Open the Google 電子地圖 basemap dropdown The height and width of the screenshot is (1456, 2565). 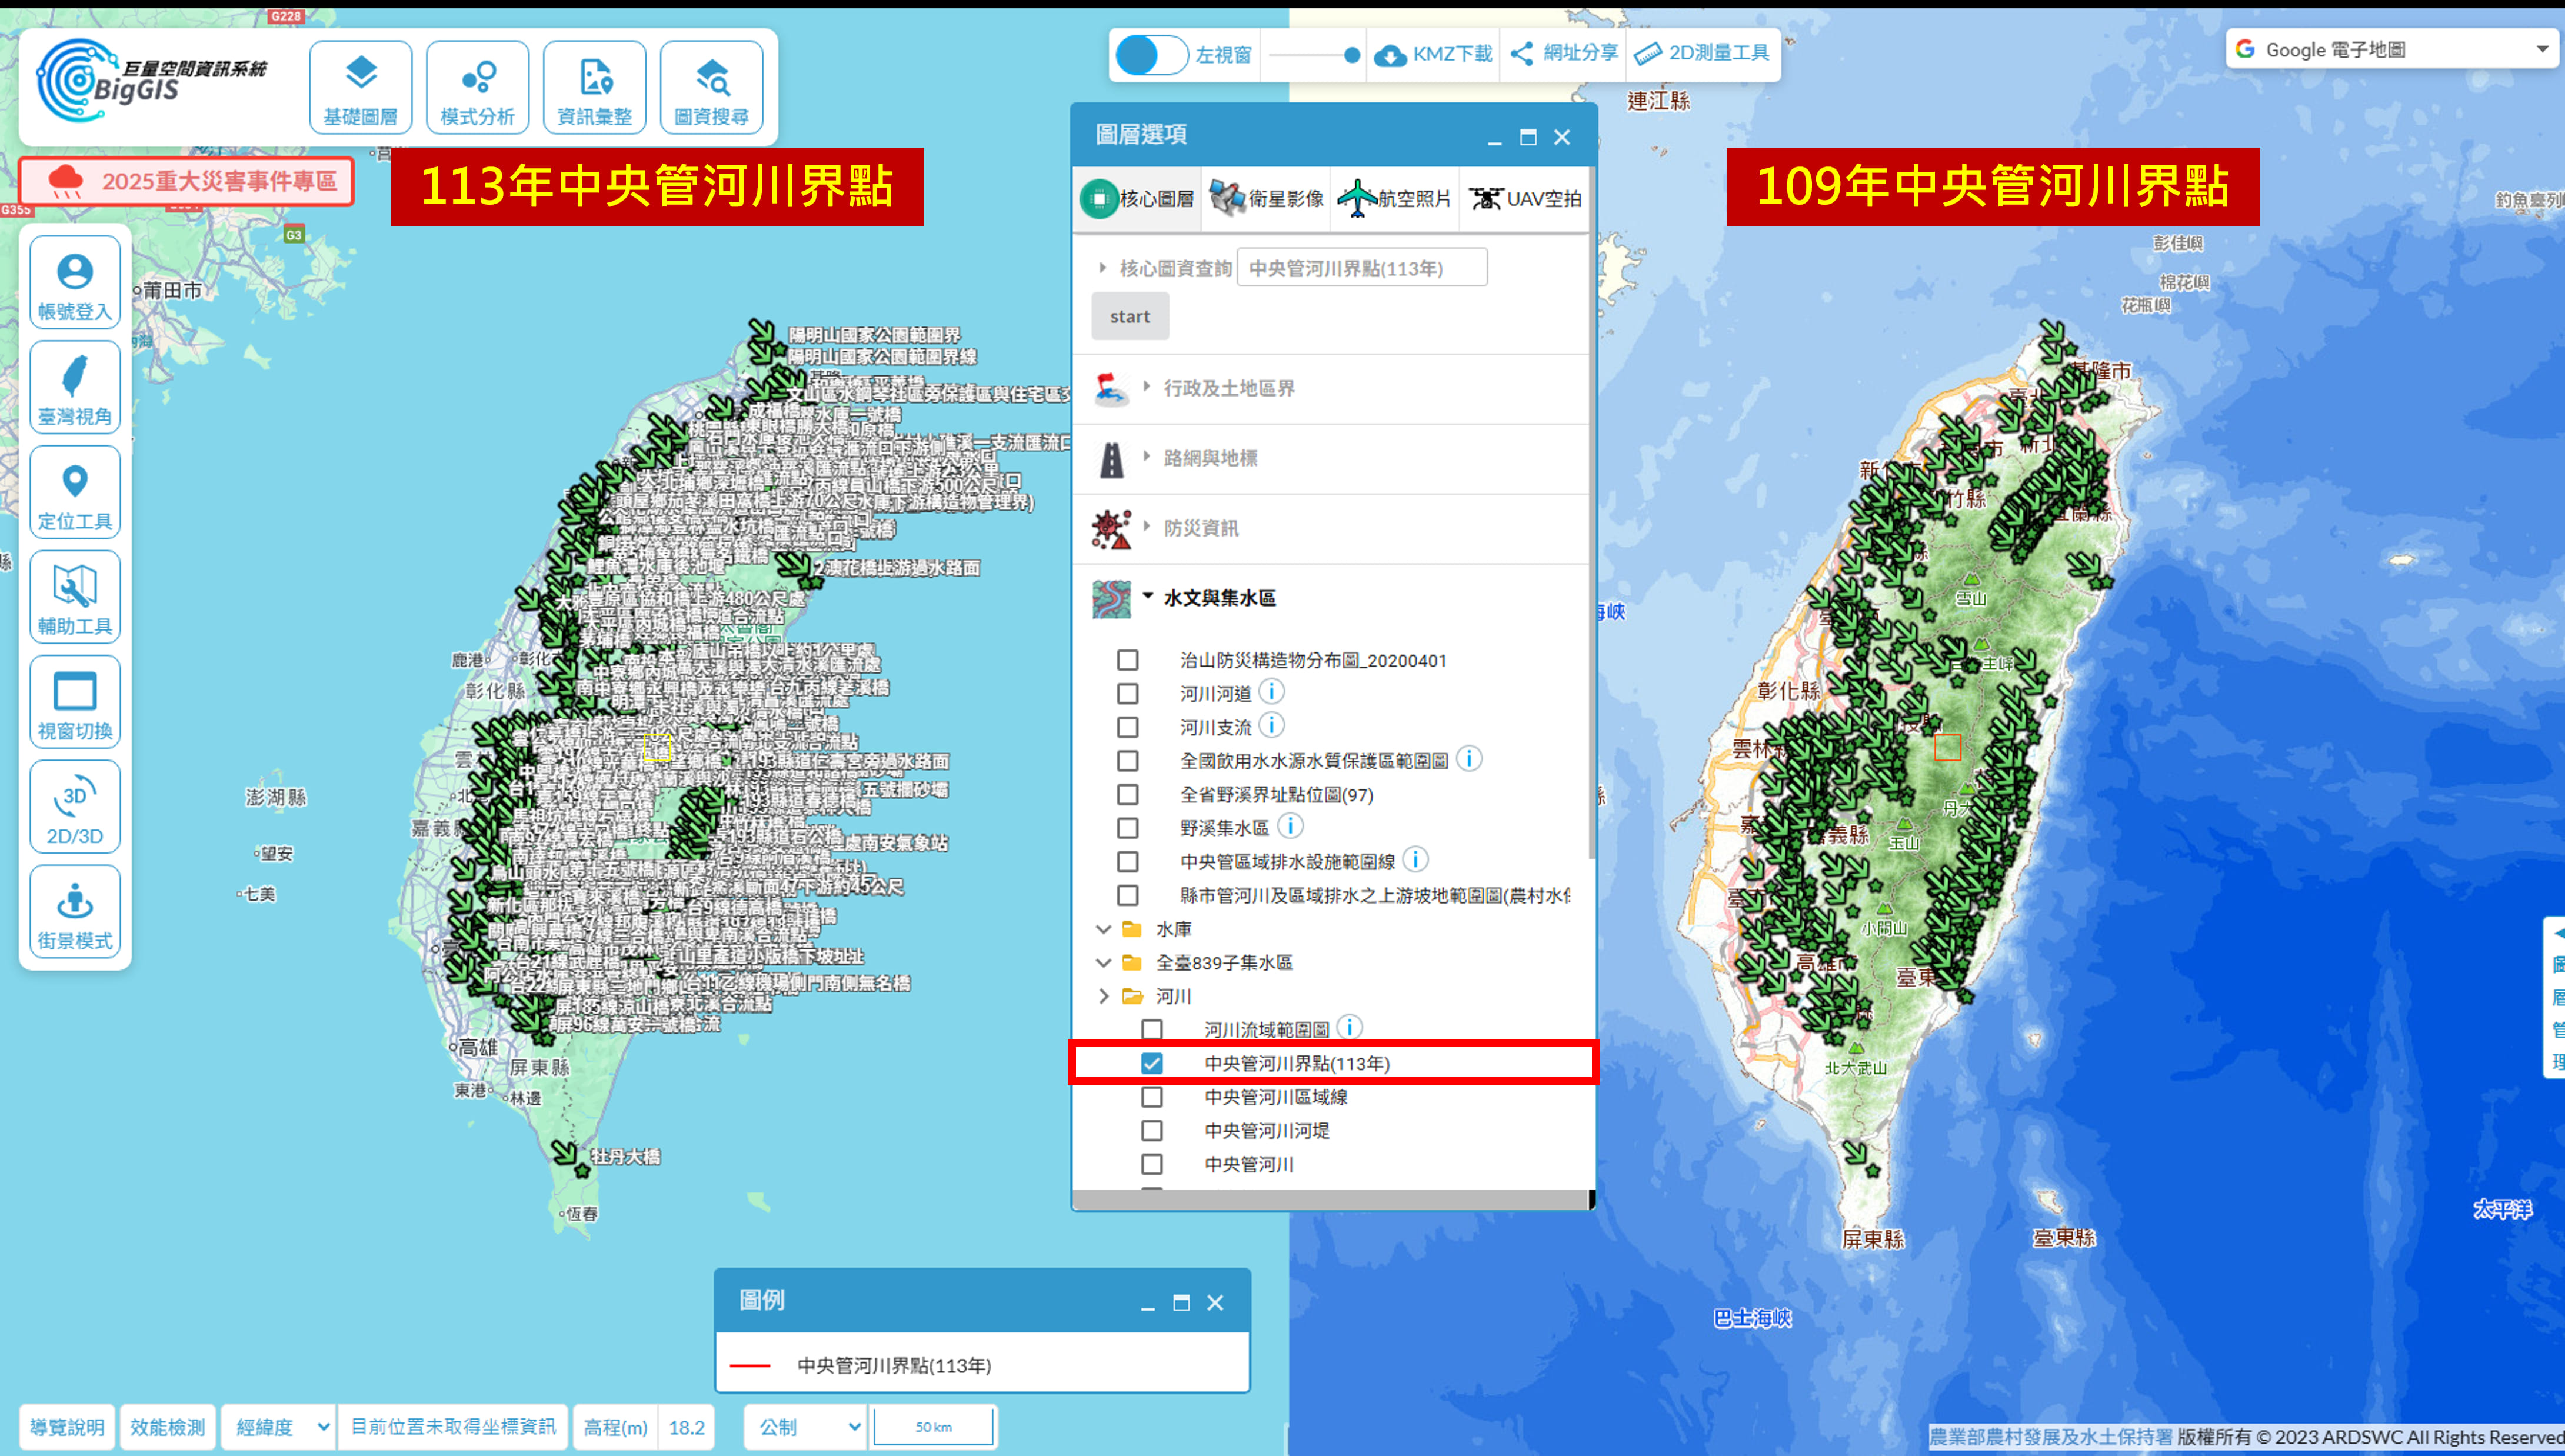point(2390,50)
